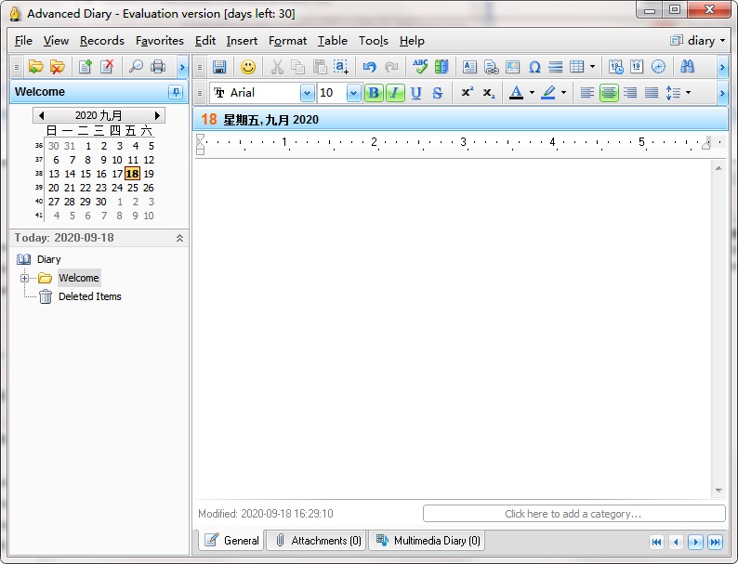Insert date and time with calendar-clock icon
This screenshot has width=738, height=564.
coord(616,67)
